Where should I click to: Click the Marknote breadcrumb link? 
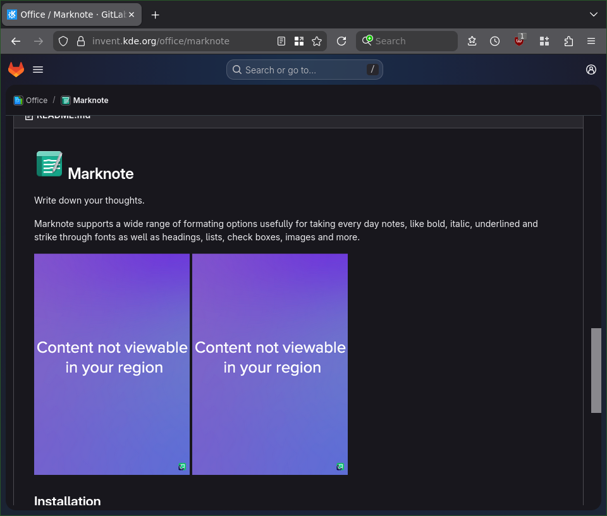click(90, 101)
